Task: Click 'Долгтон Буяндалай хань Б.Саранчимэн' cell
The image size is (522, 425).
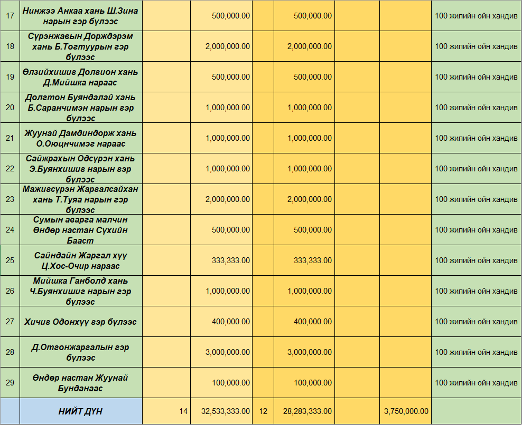Action: click(81, 108)
